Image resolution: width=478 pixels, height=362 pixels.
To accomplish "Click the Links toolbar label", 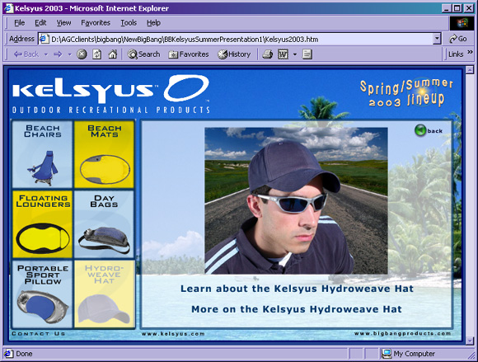I will click(x=456, y=54).
